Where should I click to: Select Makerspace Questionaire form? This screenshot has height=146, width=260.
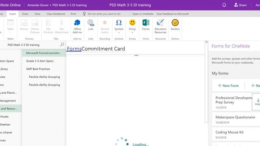[x=236, y=119]
